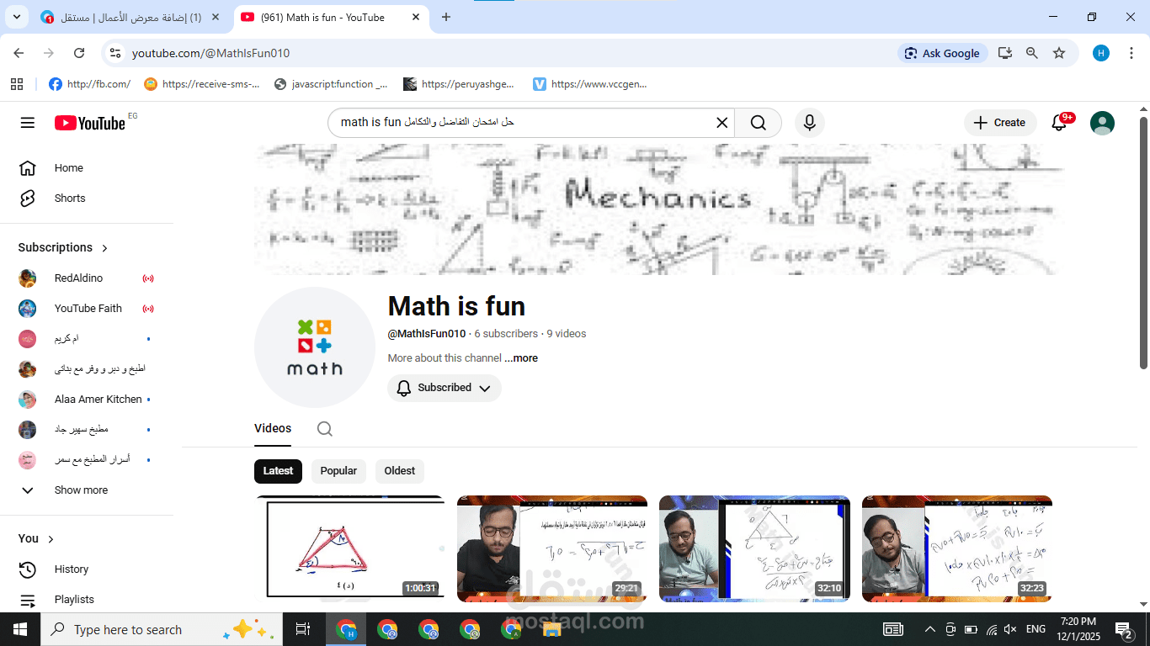Image resolution: width=1150 pixels, height=646 pixels.
Task: Clear the search box with X
Action: (x=721, y=123)
